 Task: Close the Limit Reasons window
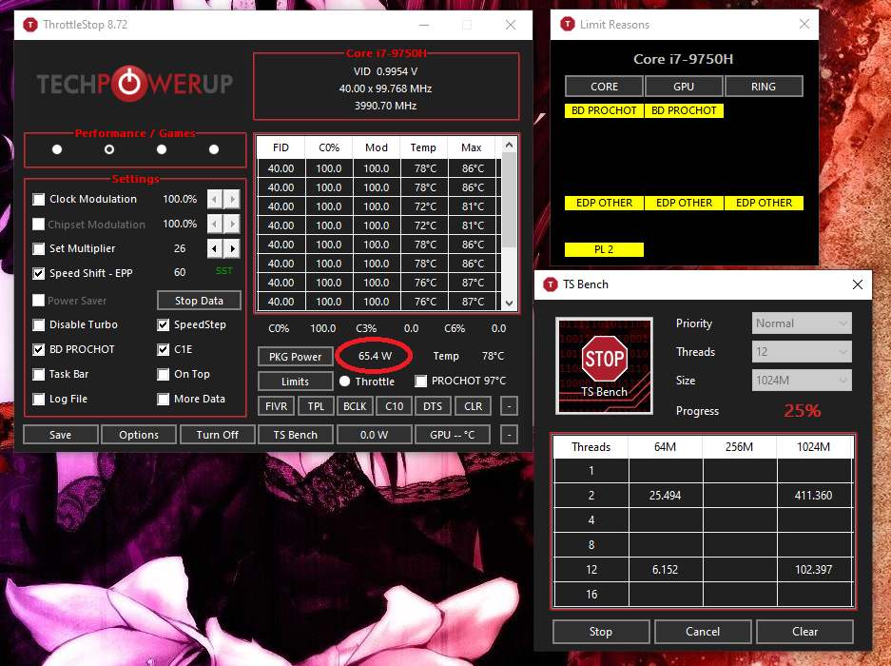pyautogui.click(x=804, y=24)
